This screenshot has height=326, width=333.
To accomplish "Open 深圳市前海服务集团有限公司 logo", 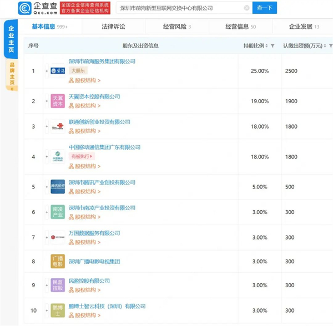I will click(x=58, y=71).
